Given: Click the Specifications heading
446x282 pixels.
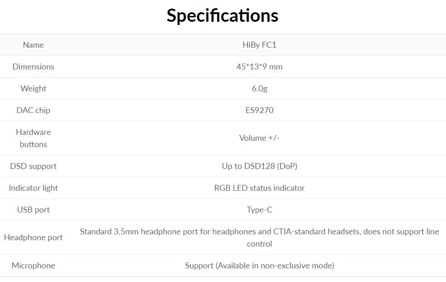Looking at the screenshot, I should point(222,15).
